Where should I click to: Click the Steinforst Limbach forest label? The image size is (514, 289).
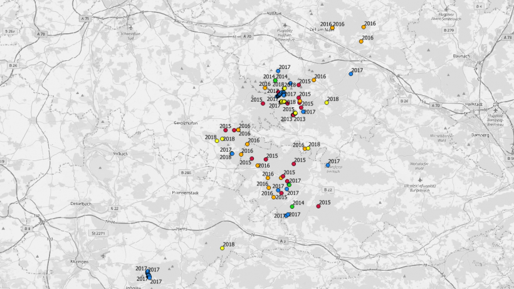[x=333, y=169]
